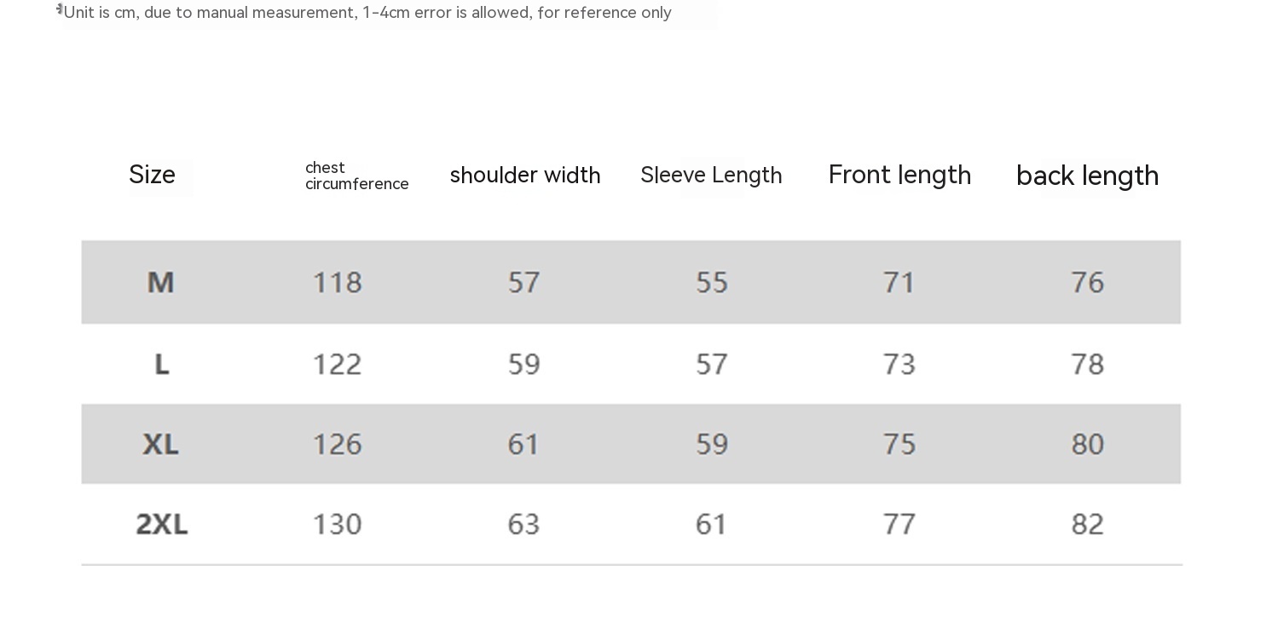The width and height of the screenshot is (1278, 628).
Task: Click shoulder width 63 in 2XL row
Action: tap(524, 524)
